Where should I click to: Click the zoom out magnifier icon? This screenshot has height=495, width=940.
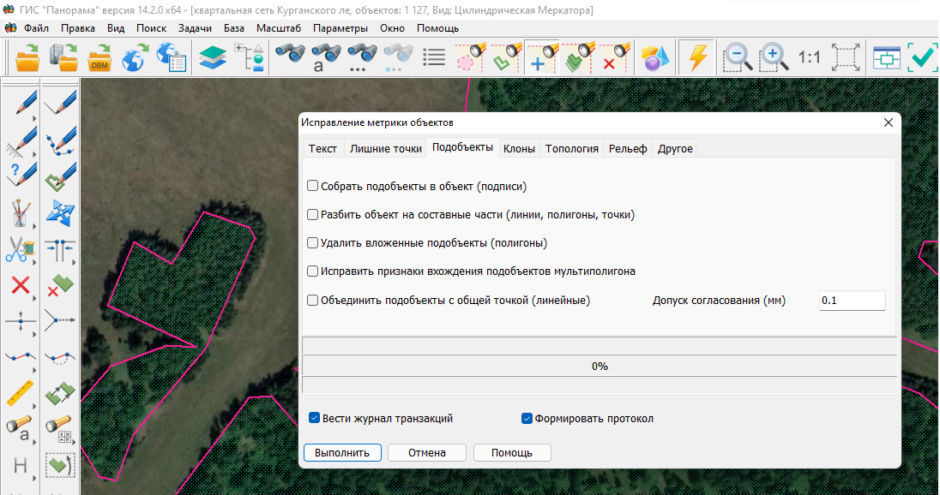coord(737,58)
